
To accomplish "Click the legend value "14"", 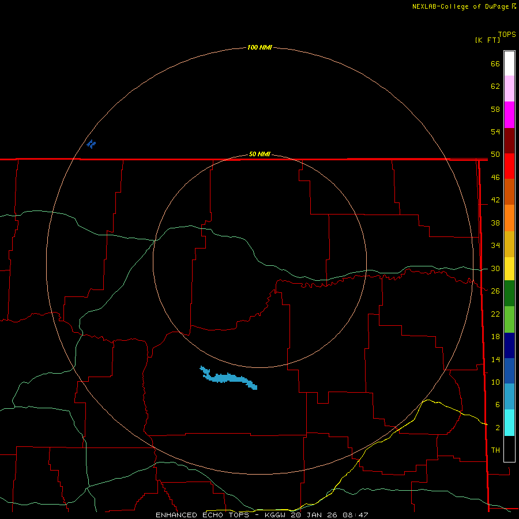I will (495, 359).
